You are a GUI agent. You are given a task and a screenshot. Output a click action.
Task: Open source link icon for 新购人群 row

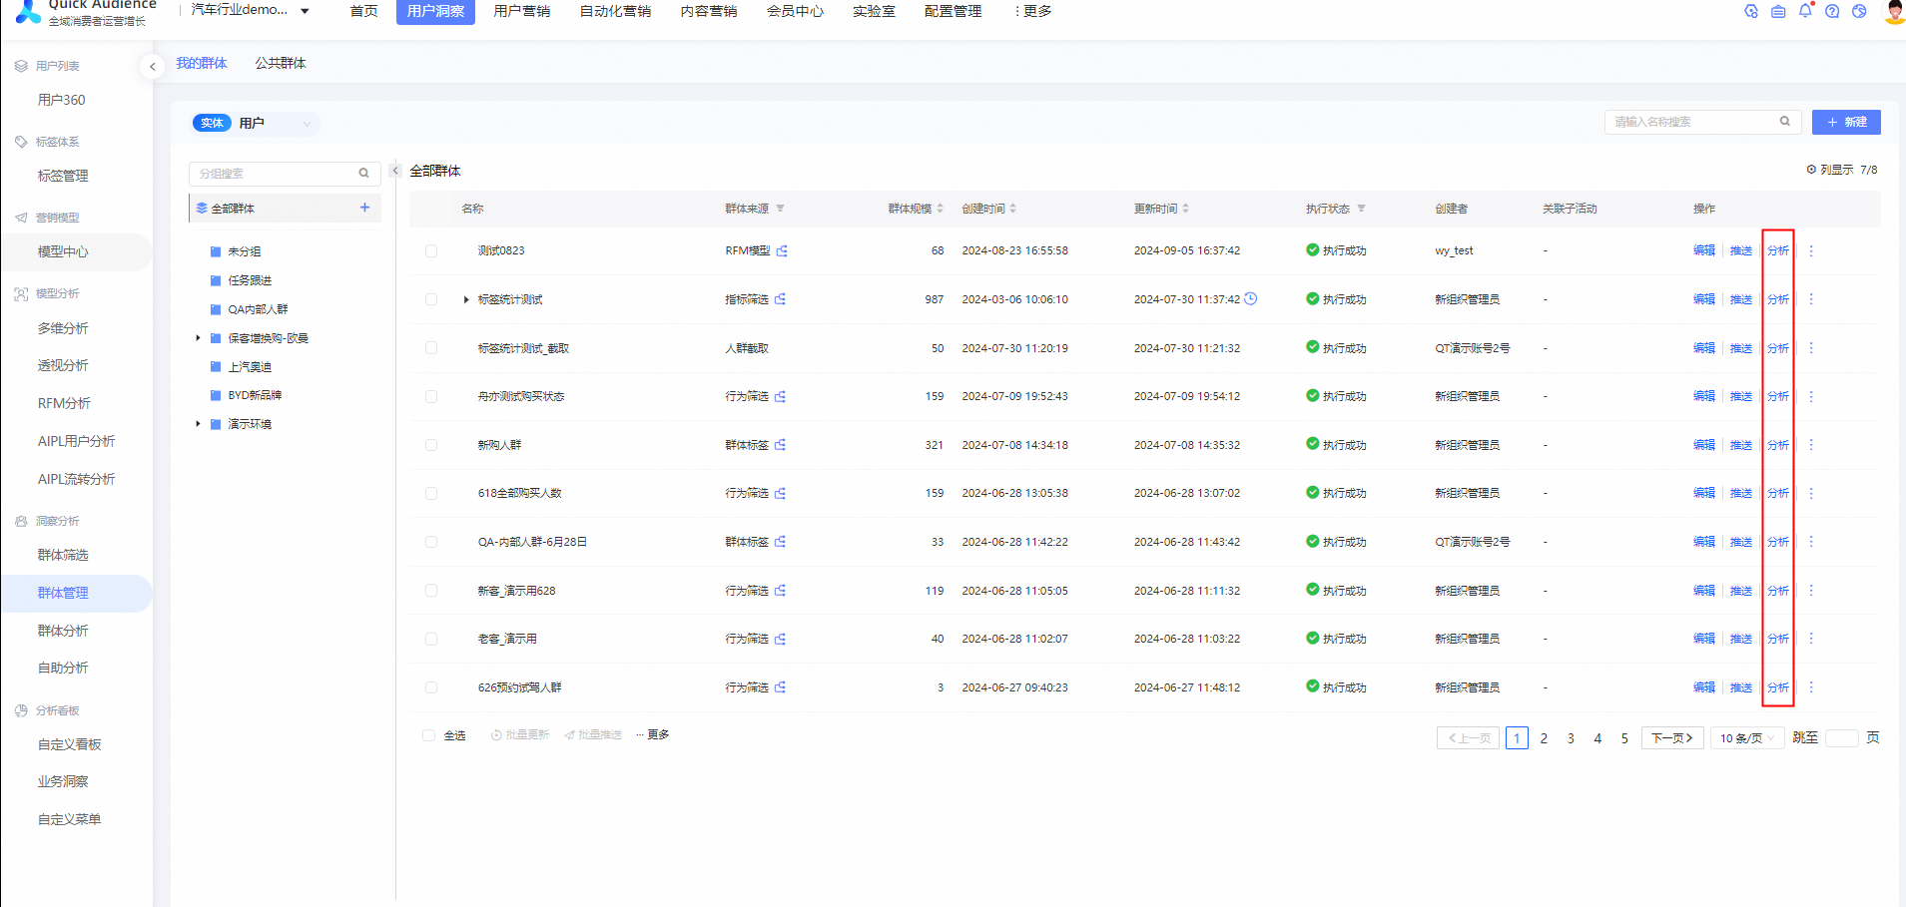pyautogui.click(x=780, y=445)
